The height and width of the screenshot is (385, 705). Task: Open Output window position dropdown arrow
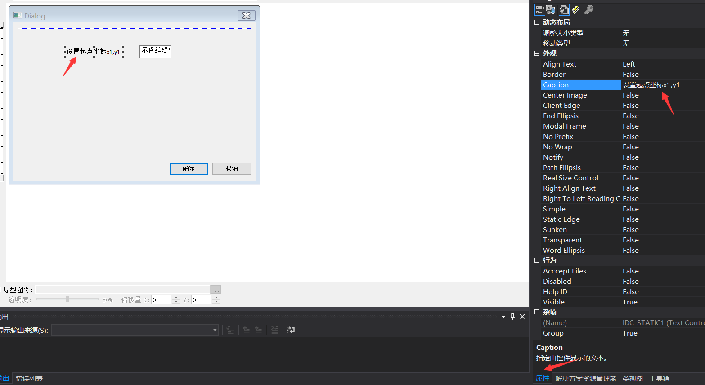point(503,317)
